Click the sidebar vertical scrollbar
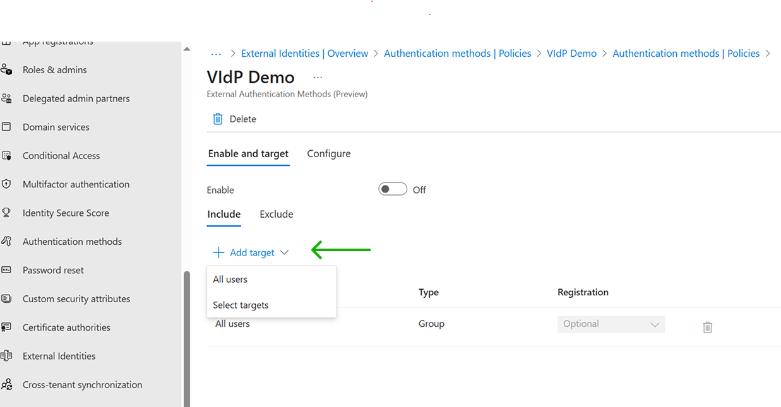The image size is (781, 407). pos(186,334)
